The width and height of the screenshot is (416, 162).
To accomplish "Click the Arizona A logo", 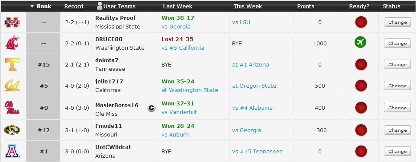I will 12,151.
